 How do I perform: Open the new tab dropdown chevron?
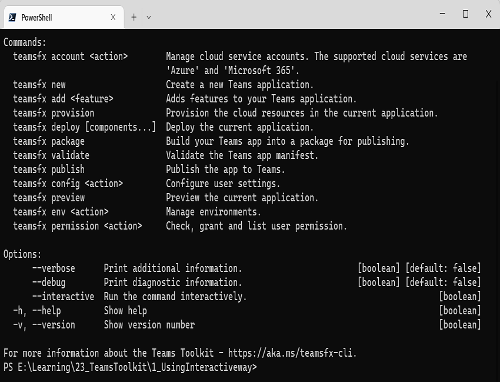pyautogui.click(x=148, y=17)
